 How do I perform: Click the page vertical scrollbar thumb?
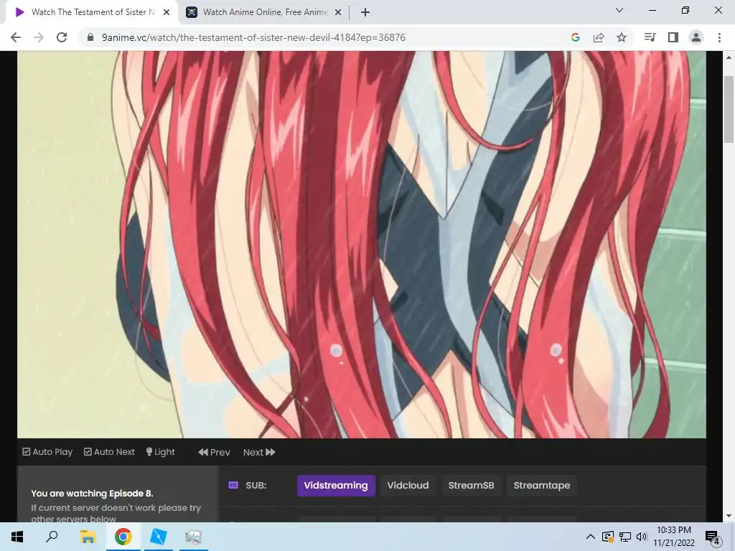coord(729,110)
